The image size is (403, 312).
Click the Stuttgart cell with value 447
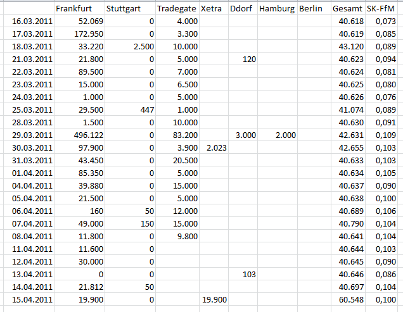click(x=146, y=109)
